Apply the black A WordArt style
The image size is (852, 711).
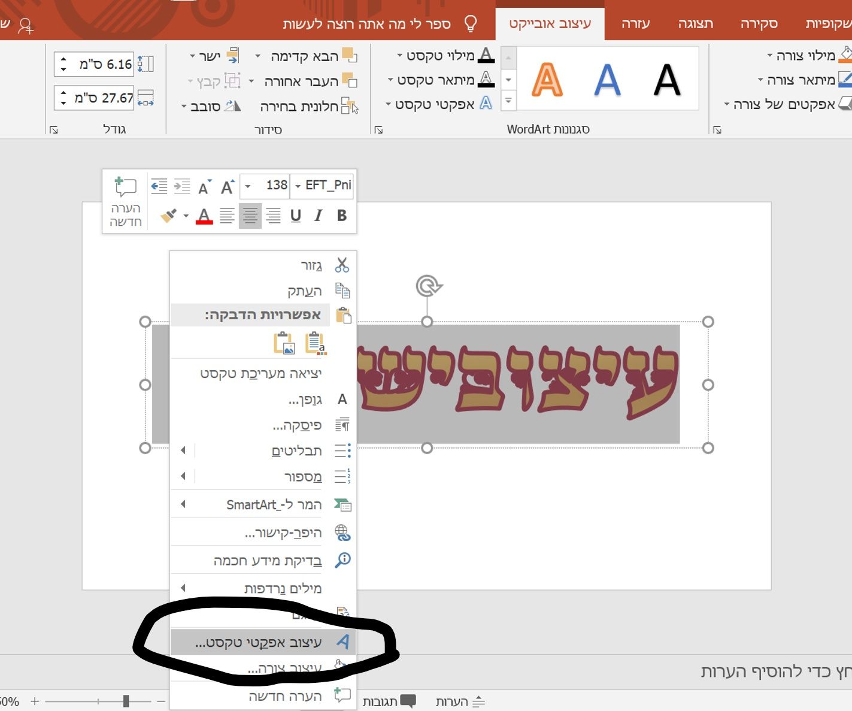(x=667, y=80)
